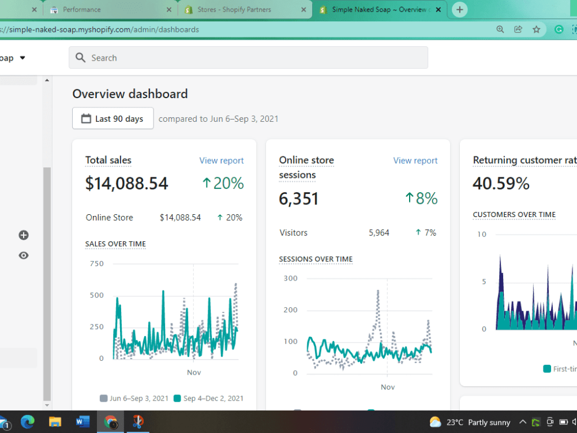Click the $14,088.54 total sales value
The width and height of the screenshot is (577, 433).
point(126,184)
